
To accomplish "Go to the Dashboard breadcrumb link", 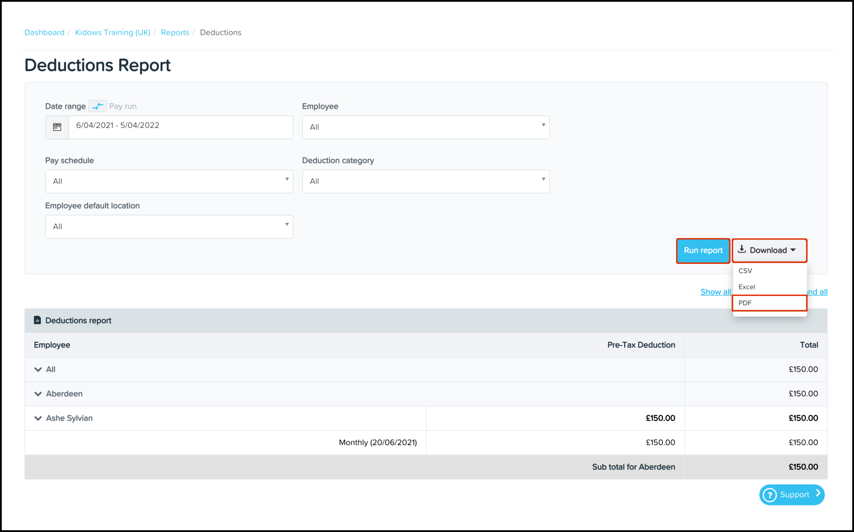I will pyautogui.click(x=44, y=32).
